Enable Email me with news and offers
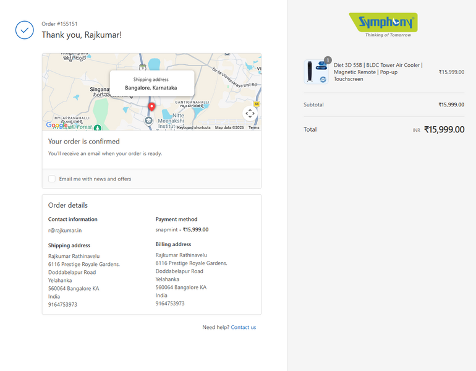Image resolution: width=476 pixels, height=371 pixels. click(52, 179)
